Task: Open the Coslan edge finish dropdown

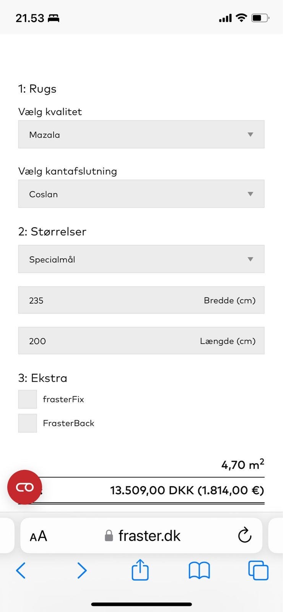Action: (141, 194)
